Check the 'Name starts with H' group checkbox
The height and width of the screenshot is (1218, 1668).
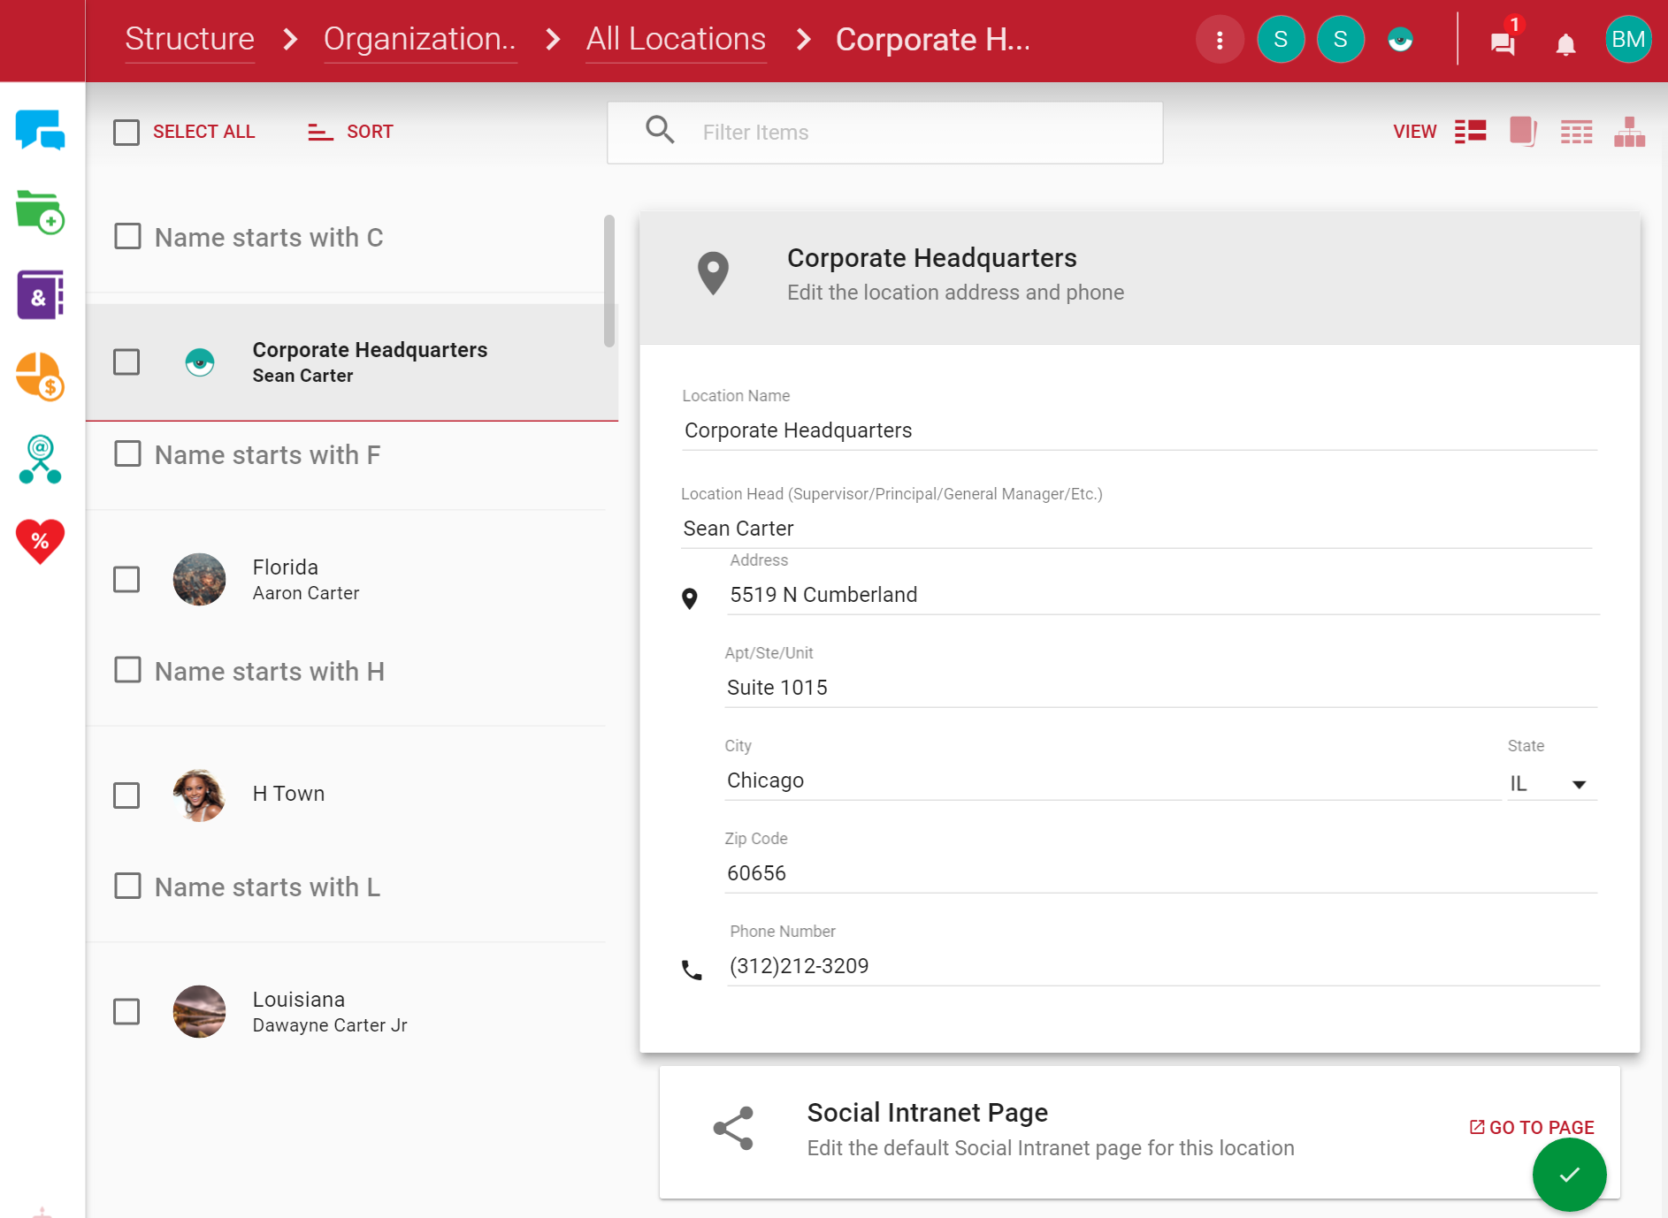point(127,670)
